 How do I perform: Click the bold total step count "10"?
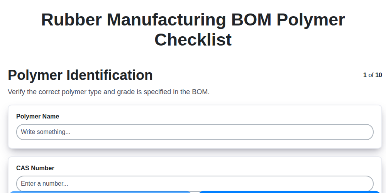pos(378,75)
